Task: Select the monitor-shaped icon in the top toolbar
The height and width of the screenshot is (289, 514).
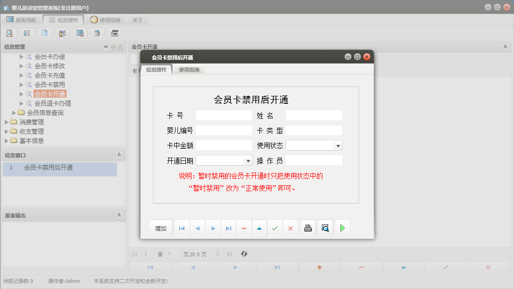Action: (x=80, y=33)
